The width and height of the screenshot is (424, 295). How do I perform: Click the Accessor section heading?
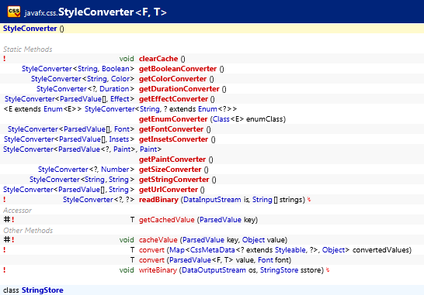point(17,210)
